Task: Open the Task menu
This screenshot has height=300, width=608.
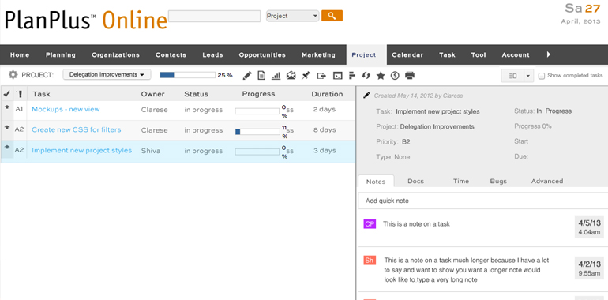Action: click(x=447, y=55)
